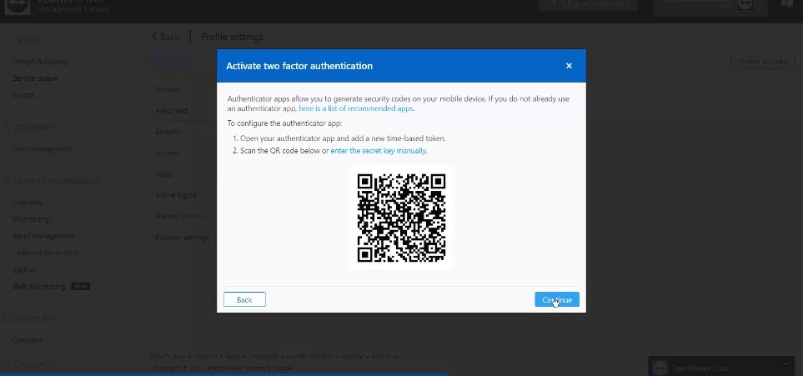Open the TeamViewer Chat panel
Viewport: 803px width, 376px height.
click(700, 368)
